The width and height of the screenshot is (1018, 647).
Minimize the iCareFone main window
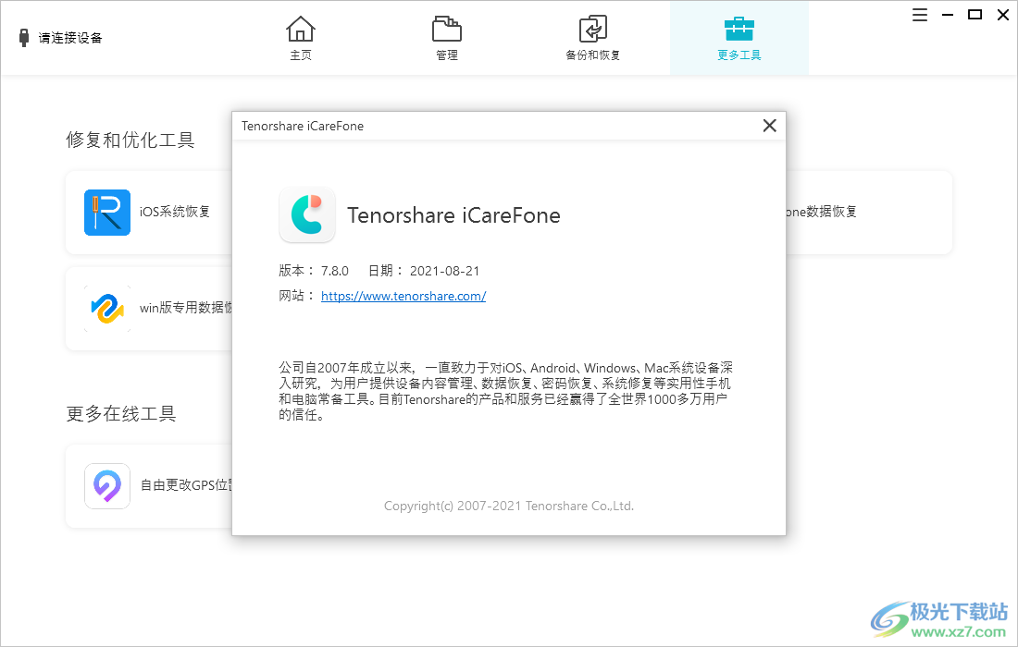point(948,15)
